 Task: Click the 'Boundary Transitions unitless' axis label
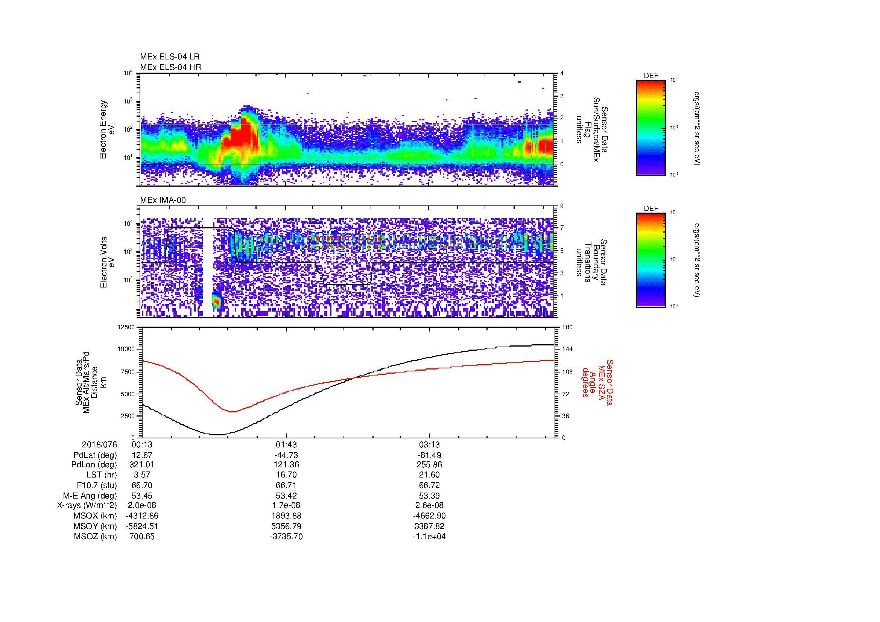[x=591, y=262]
